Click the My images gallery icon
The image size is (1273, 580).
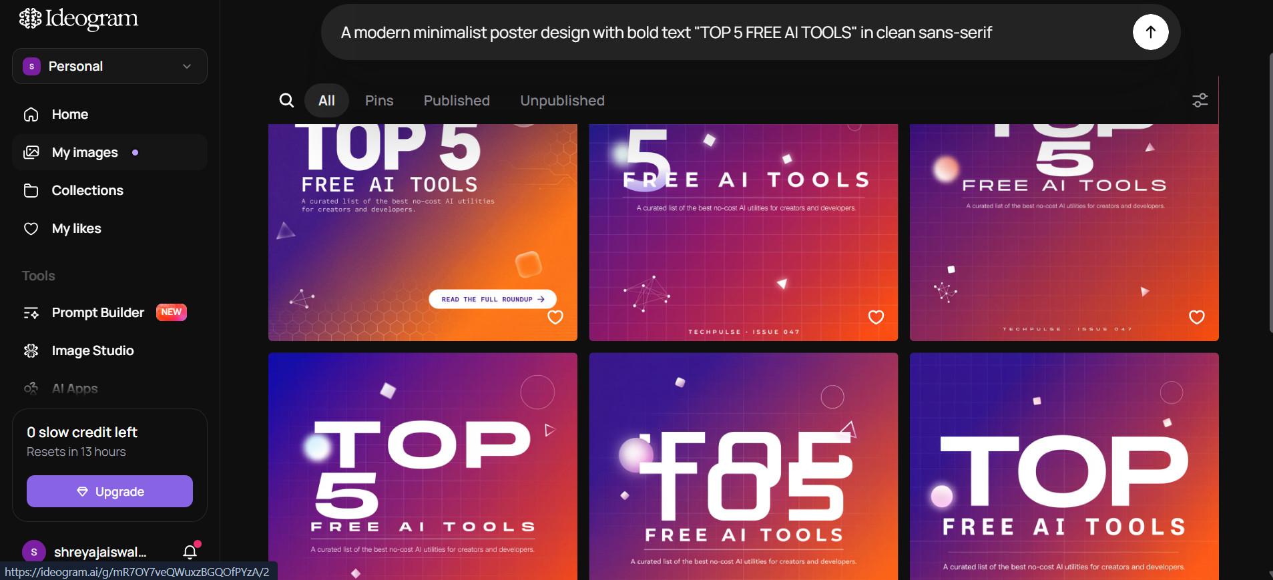pyautogui.click(x=31, y=152)
